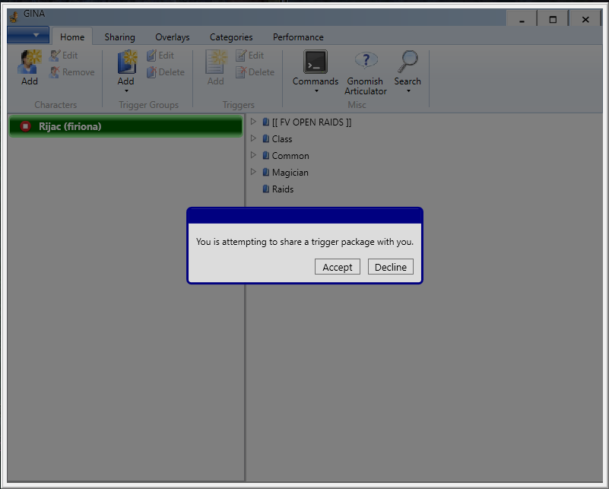This screenshot has width=609, height=489.
Task: Switch to the Overlays tab
Action: pos(173,37)
